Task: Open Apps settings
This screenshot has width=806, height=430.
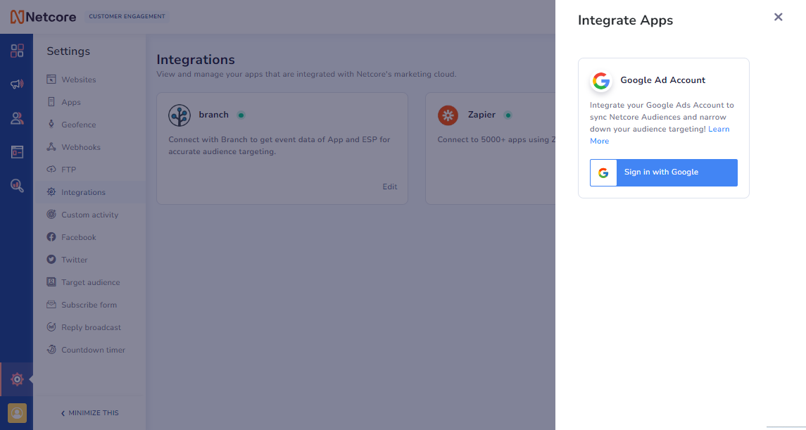Action: 89,102
